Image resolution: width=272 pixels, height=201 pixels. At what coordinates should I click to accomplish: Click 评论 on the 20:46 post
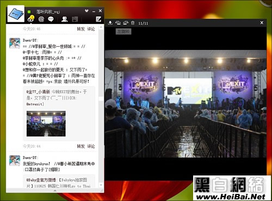tap(91, 29)
